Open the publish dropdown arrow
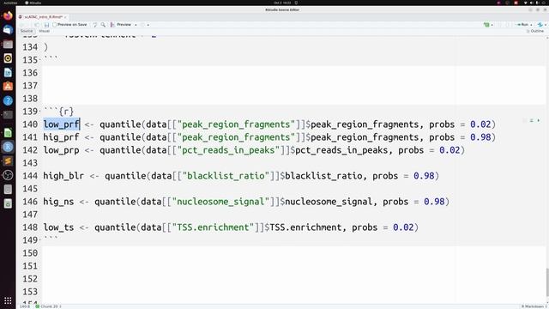 546,25
